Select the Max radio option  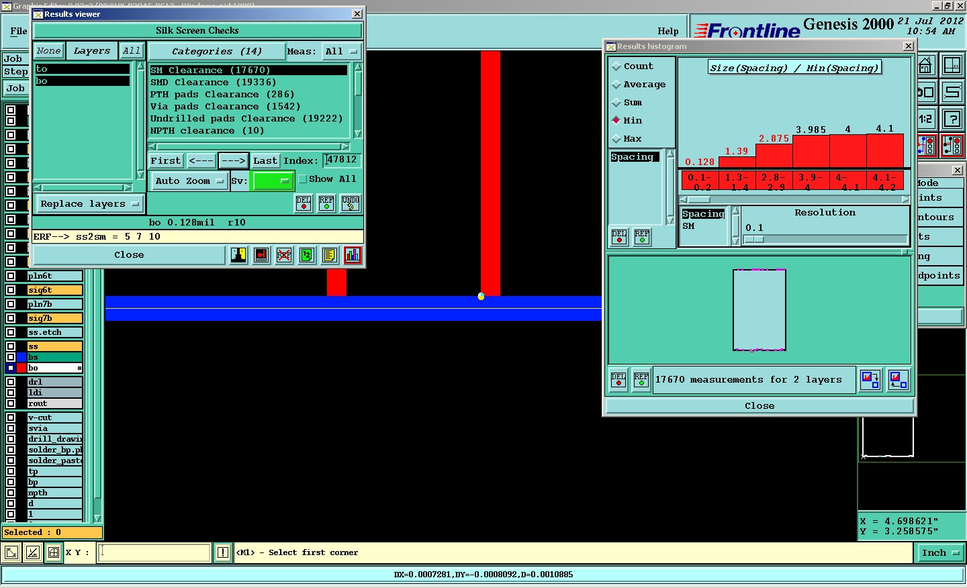(x=616, y=139)
